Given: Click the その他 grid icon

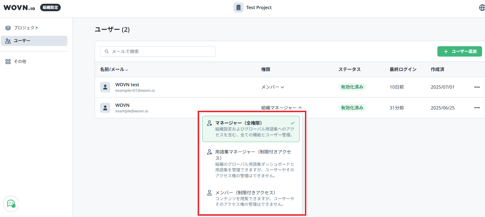Looking at the screenshot, I should (8, 61).
